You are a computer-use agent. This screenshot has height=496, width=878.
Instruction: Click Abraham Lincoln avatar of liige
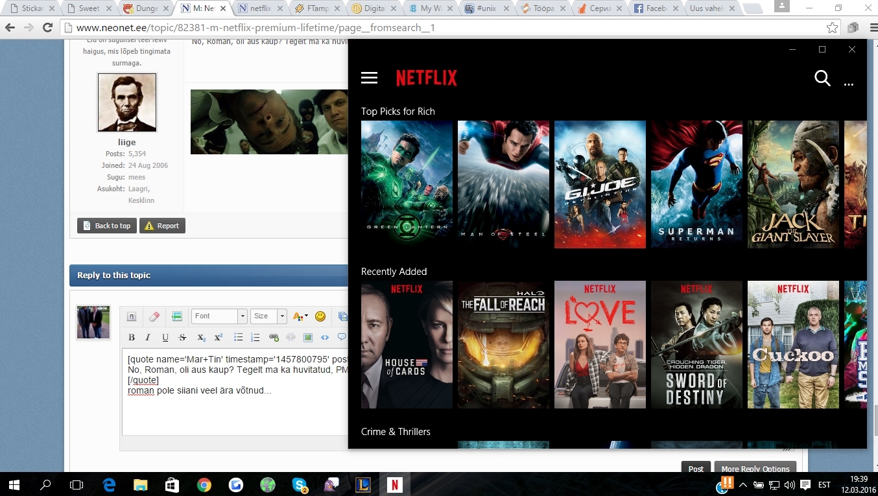pos(127,102)
